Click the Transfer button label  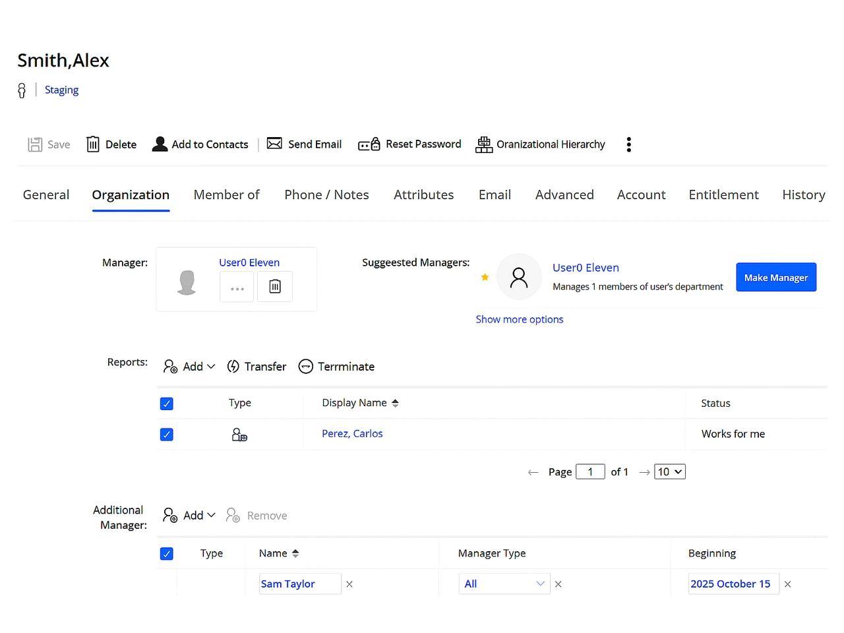point(265,367)
